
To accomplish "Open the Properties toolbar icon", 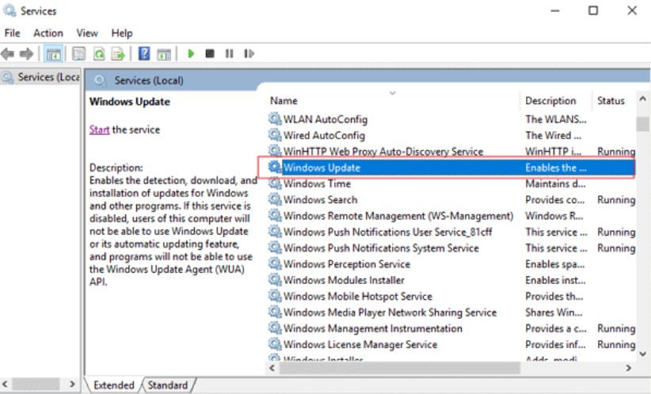I will pos(79,54).
